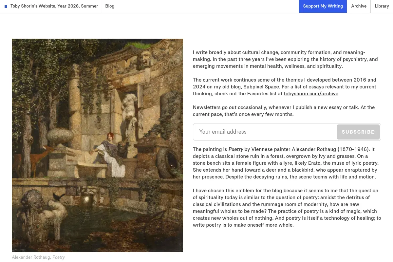Click the blue square site logo icon
Viewport: 393px width, 262px height.
[x=6, y=6]
